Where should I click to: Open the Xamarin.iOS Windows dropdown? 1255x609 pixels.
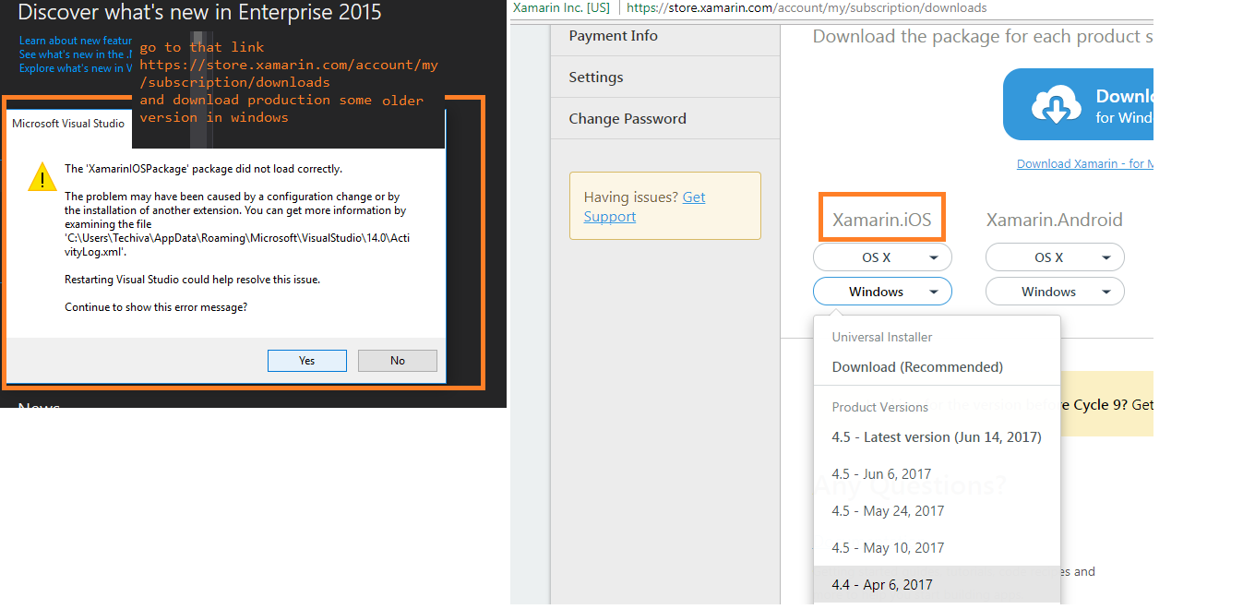point(882,292)
